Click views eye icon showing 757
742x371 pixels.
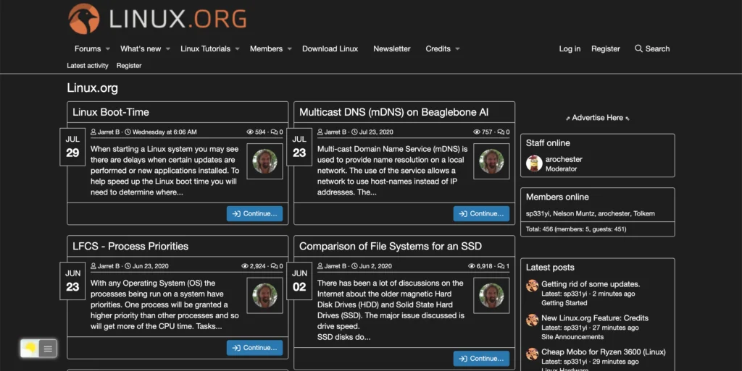(477, 132)
